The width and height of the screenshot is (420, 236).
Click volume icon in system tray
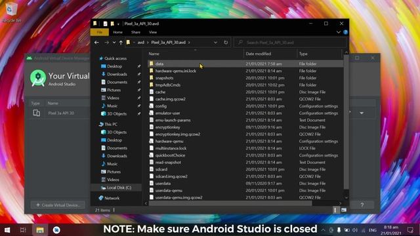pos(355,230)
